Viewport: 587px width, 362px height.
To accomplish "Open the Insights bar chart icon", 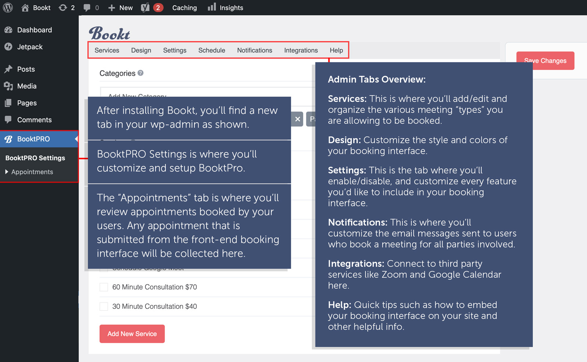I will click(212, 7).
